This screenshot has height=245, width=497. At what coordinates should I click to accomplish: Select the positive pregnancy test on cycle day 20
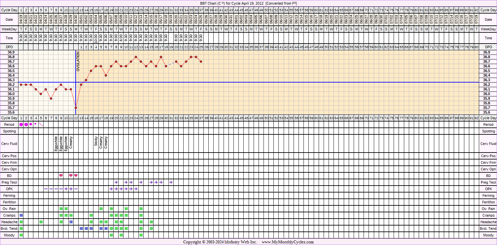pyautogui.click(x=116, y=182)
